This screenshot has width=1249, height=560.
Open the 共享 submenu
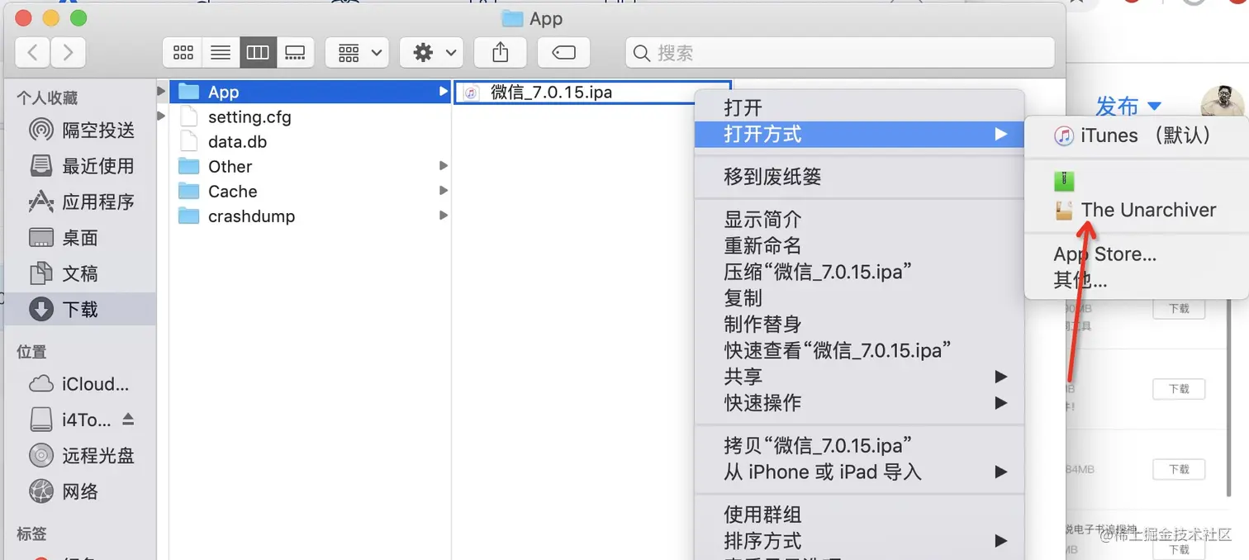(x=859, y=377)
